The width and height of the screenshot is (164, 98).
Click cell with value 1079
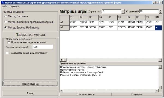(113, 23)
